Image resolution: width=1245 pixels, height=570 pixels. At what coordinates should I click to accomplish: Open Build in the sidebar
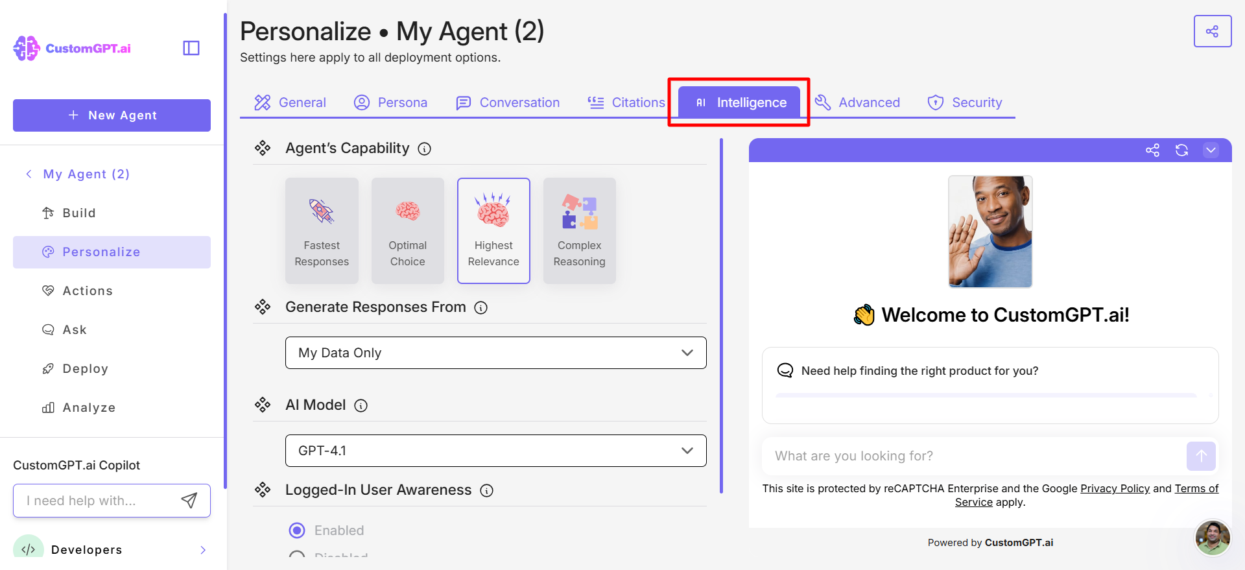point(112,213)
